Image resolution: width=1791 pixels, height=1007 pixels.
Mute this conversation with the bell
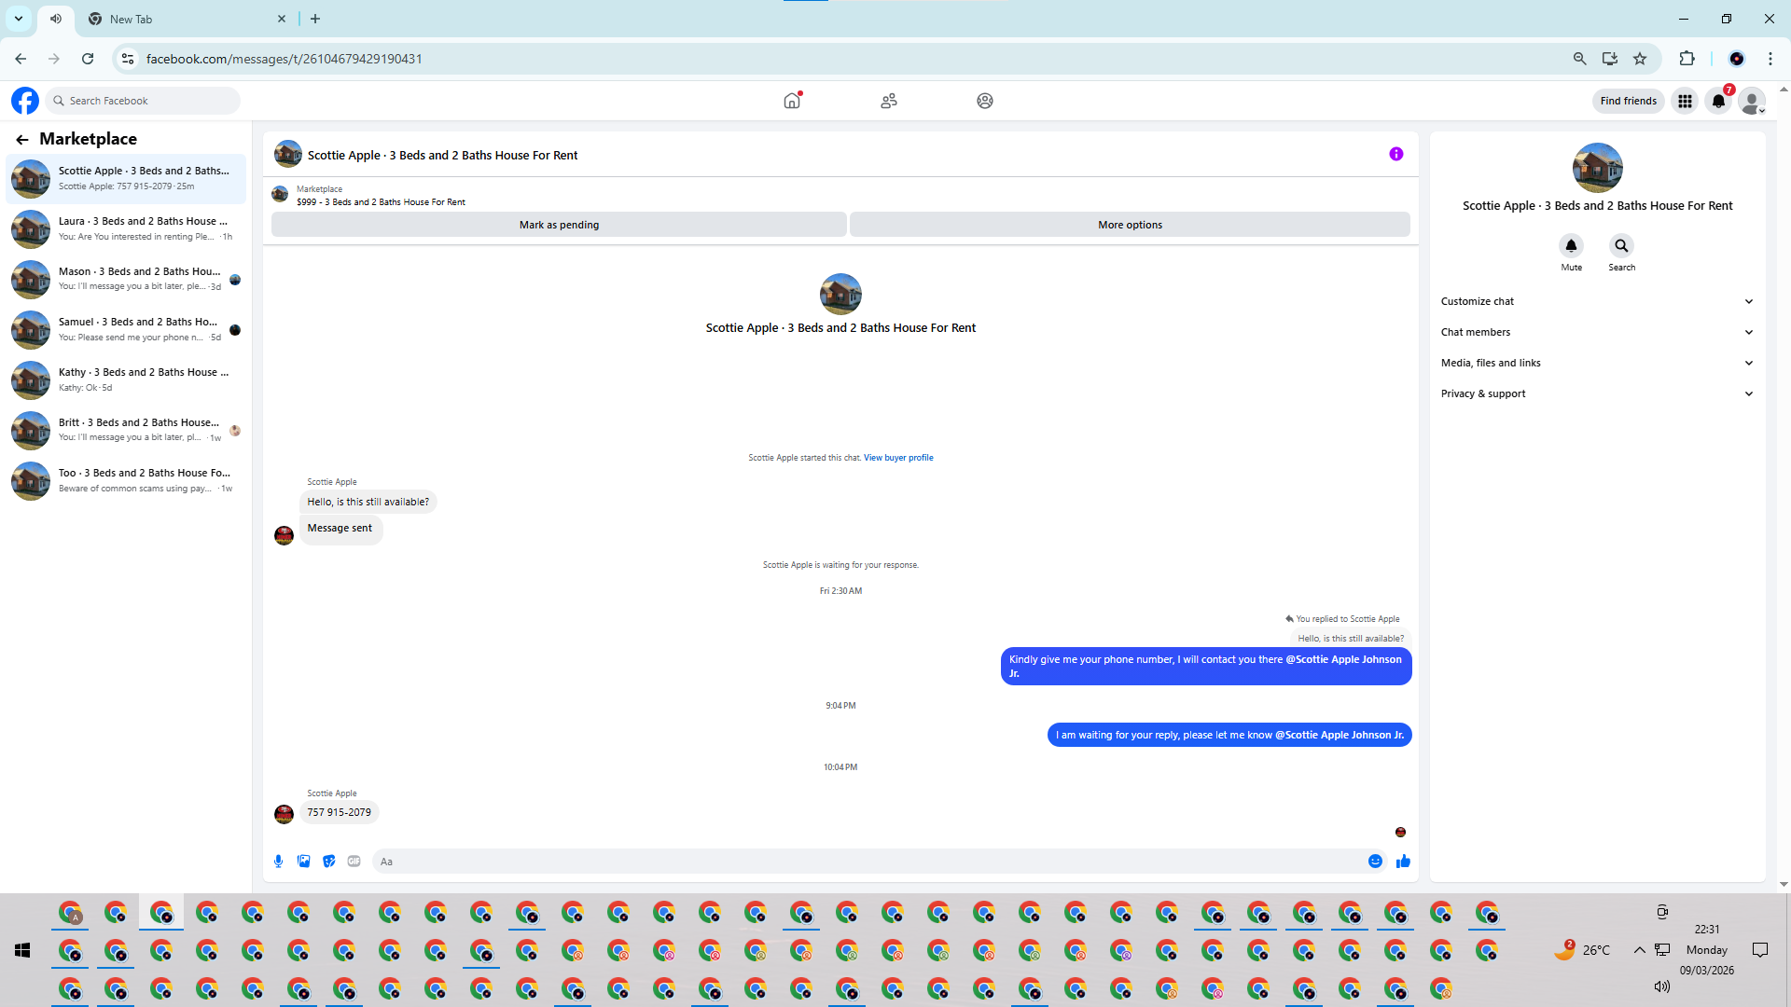point(1571,246)
